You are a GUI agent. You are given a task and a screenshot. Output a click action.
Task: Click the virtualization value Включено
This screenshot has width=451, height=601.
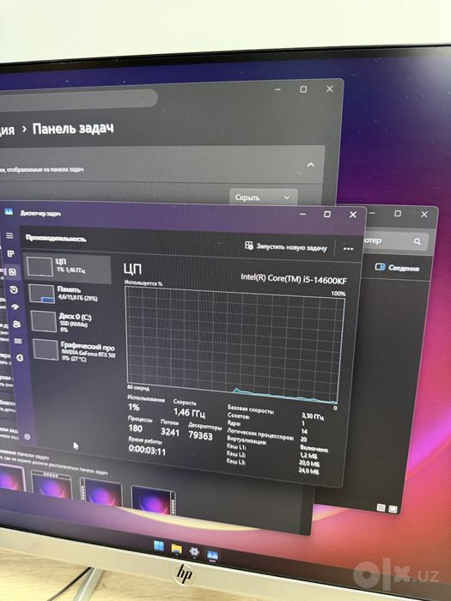[x=314, y=448]
